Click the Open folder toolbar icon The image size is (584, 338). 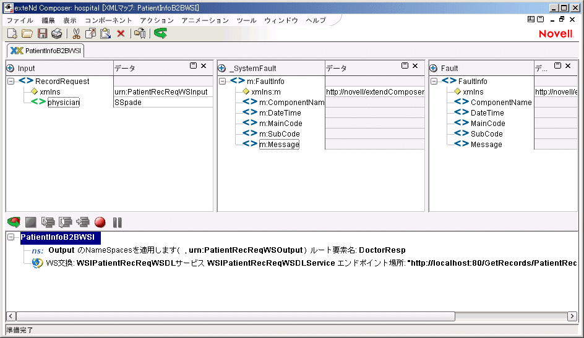point(27,34)
